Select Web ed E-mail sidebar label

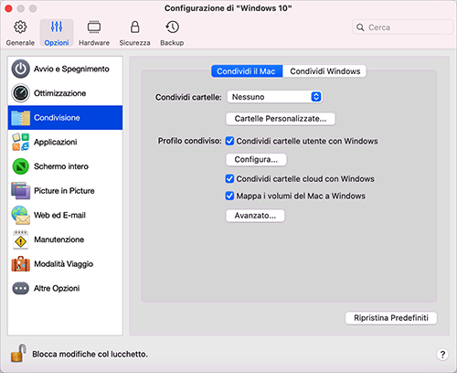(x=59, y=215)
